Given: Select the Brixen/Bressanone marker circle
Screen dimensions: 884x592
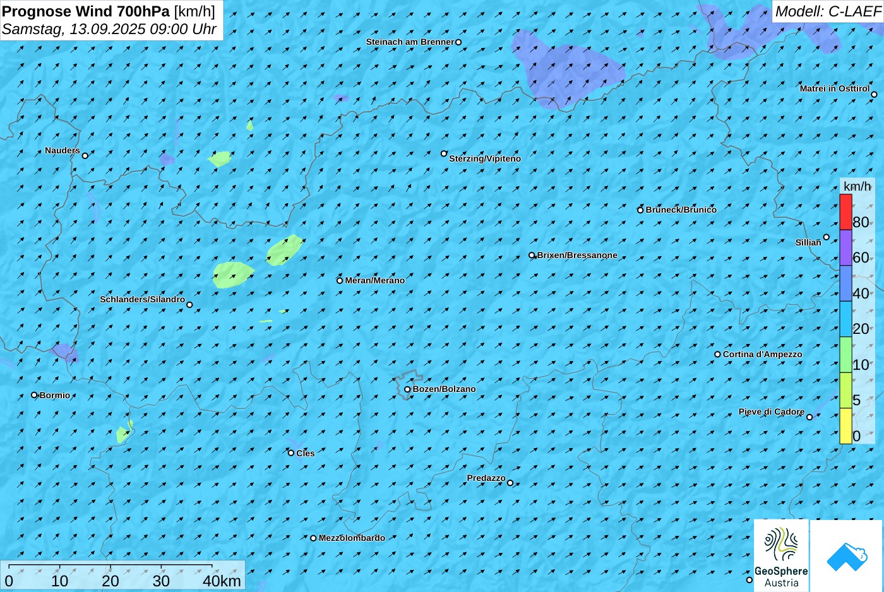Looking at the screenshot, I should click(532, 256).
